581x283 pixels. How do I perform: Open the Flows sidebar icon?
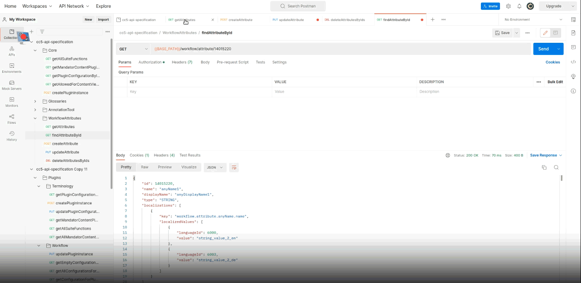click(x=12, y=118)
